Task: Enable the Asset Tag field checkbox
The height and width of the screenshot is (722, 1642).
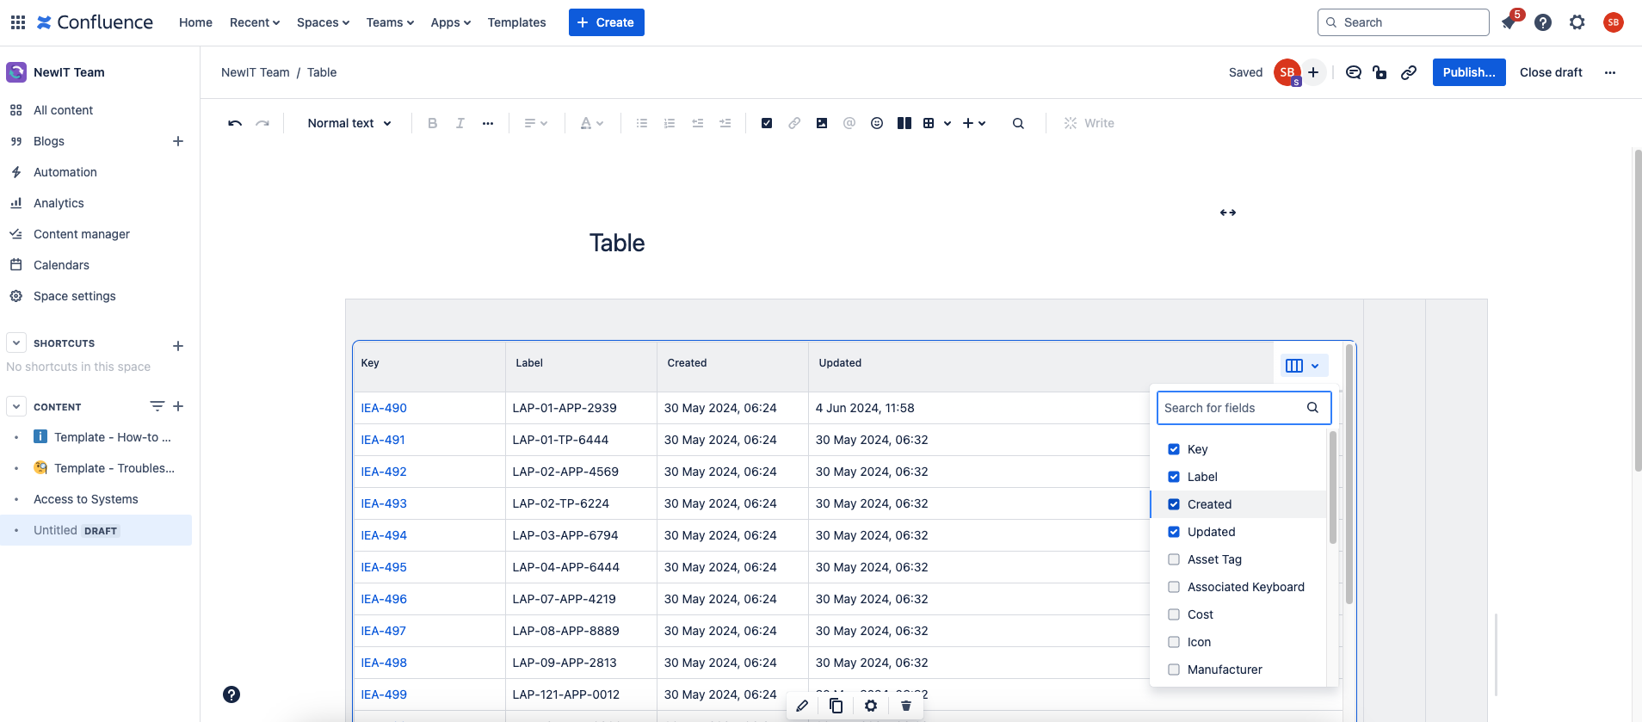Action: [x=1174, y=559]
